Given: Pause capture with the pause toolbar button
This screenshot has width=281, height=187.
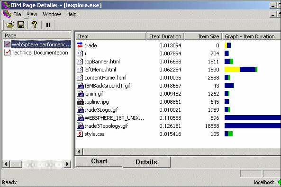Looking at the screenshot, I should pos(48,25).
